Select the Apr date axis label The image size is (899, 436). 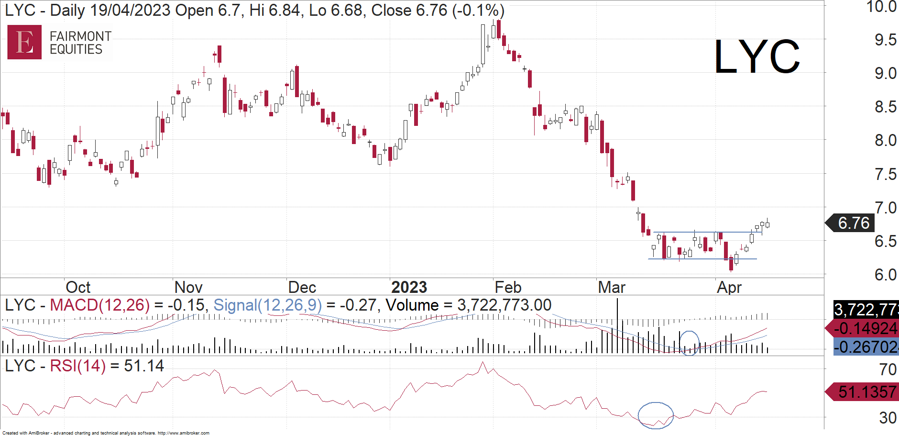pos(729,287)
